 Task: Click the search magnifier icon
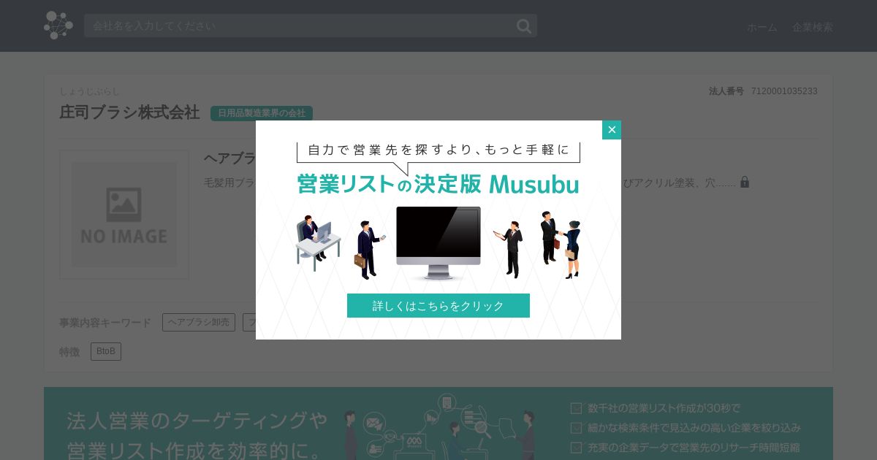coord(524,26)
